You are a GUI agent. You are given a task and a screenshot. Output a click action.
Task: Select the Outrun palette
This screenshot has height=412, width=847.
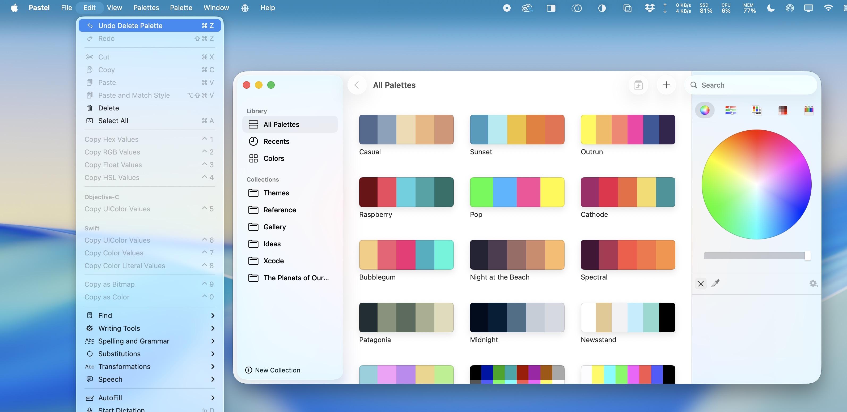(628, 130)
